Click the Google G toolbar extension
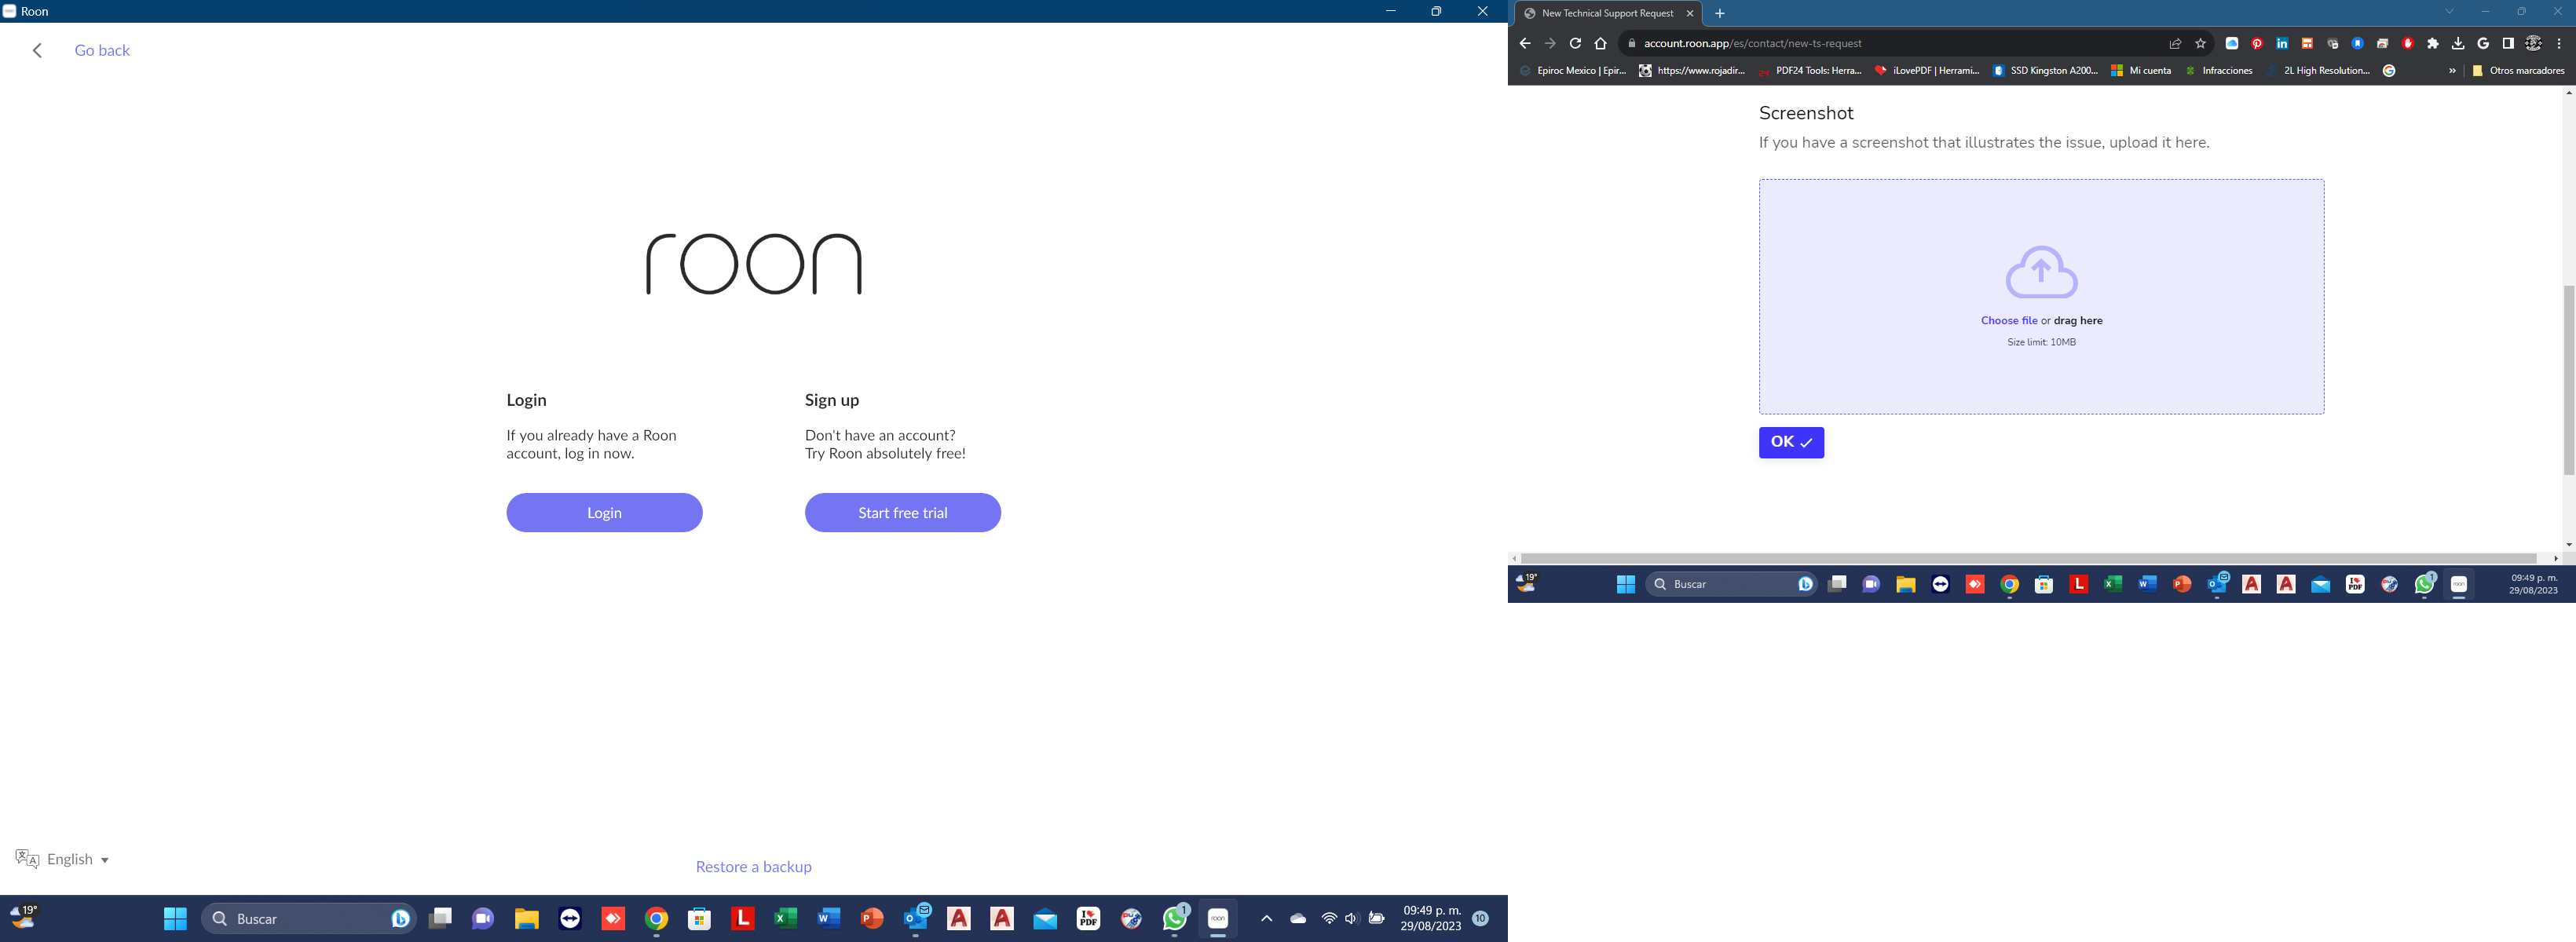The height and width of the screenshot is (942, 2576). [x=2483, y=43]
